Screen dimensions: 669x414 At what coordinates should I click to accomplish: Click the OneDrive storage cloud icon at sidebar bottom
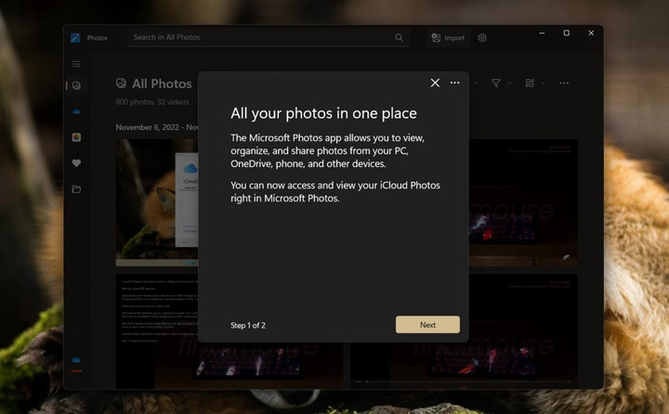pyautogui.click(x=76, y=360)
